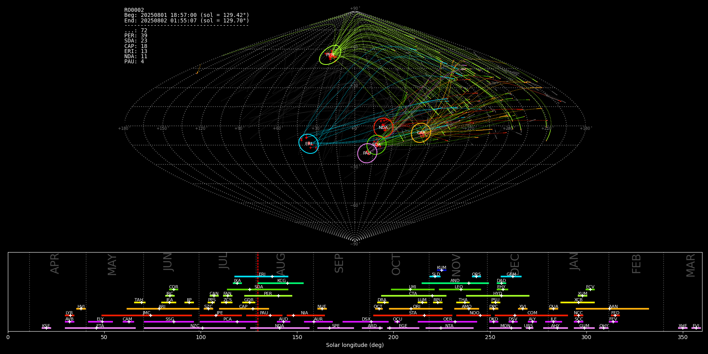Screen dimensions: 708x354
Task: Click the JXA shower bar in the timeline
Action: [x=237, y=283]
